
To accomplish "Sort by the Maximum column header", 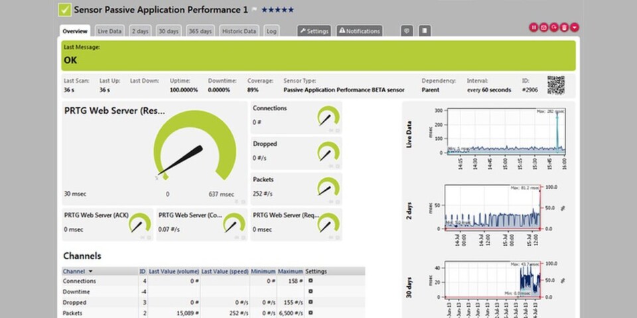I will pos(291,272).
